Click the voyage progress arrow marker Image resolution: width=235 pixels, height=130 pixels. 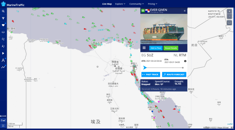click(145, 68)
